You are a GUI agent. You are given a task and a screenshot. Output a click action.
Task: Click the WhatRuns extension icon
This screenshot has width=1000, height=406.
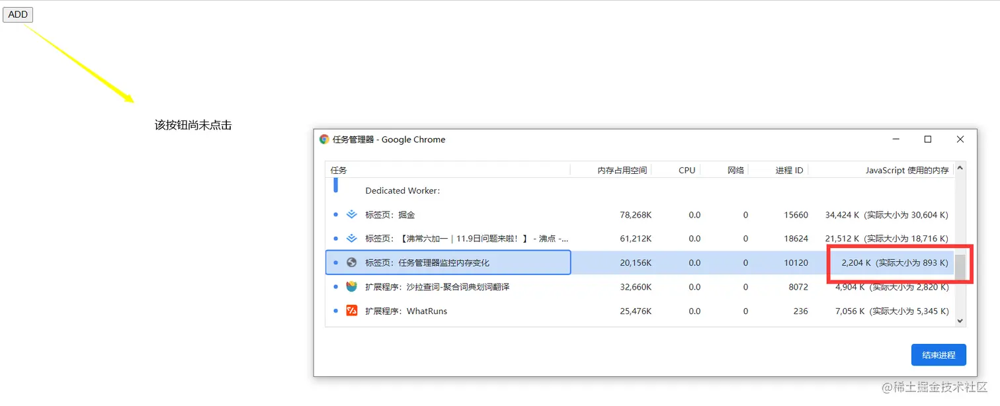coord(352,311)
